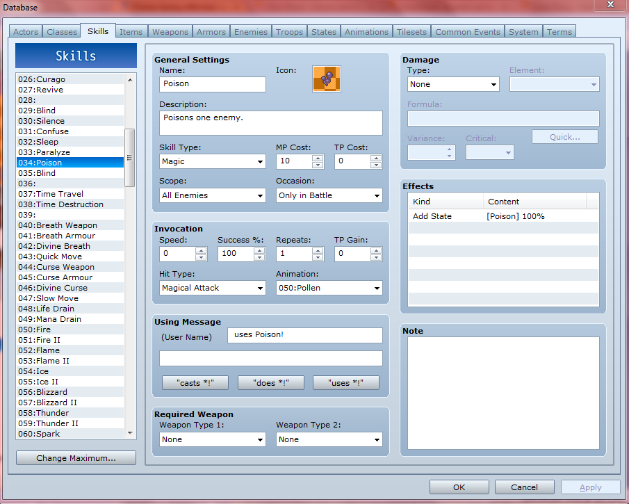
Task: Click the "casts *!" message button
Action: coord(195,383)
